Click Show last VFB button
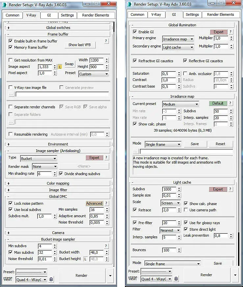 80,45
